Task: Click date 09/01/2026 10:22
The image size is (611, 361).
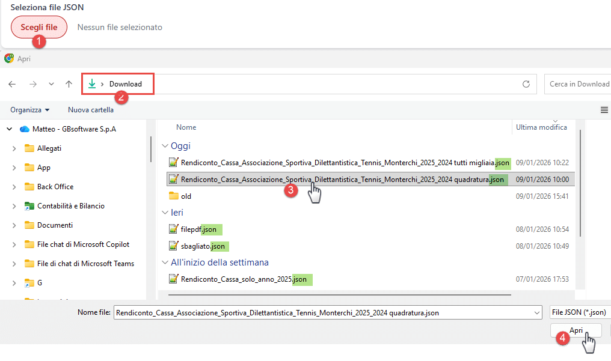Action: pyautogui.click(x=542, y=163)
